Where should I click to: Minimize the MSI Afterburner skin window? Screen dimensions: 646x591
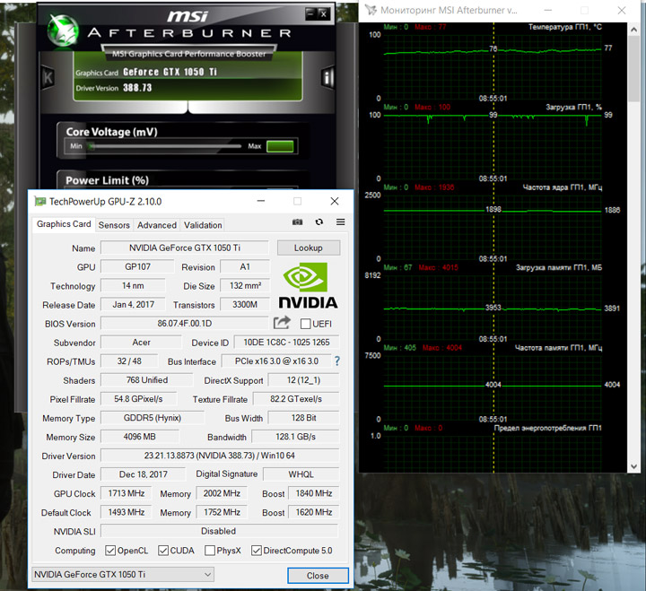point(311,14)
